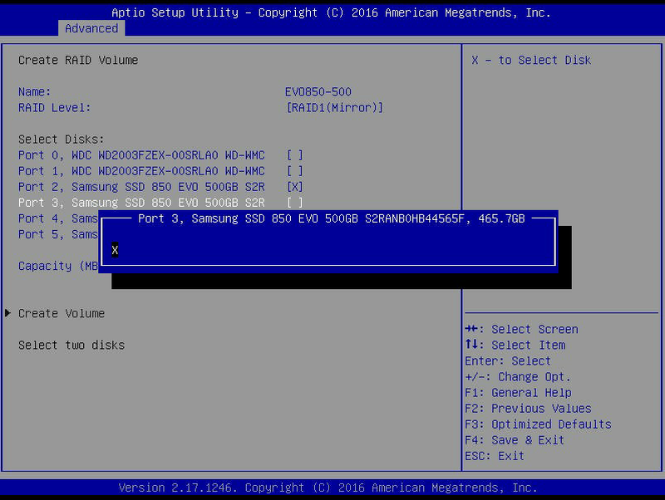
Task: Click the Create Volume arrow marker
Action: 7,313
